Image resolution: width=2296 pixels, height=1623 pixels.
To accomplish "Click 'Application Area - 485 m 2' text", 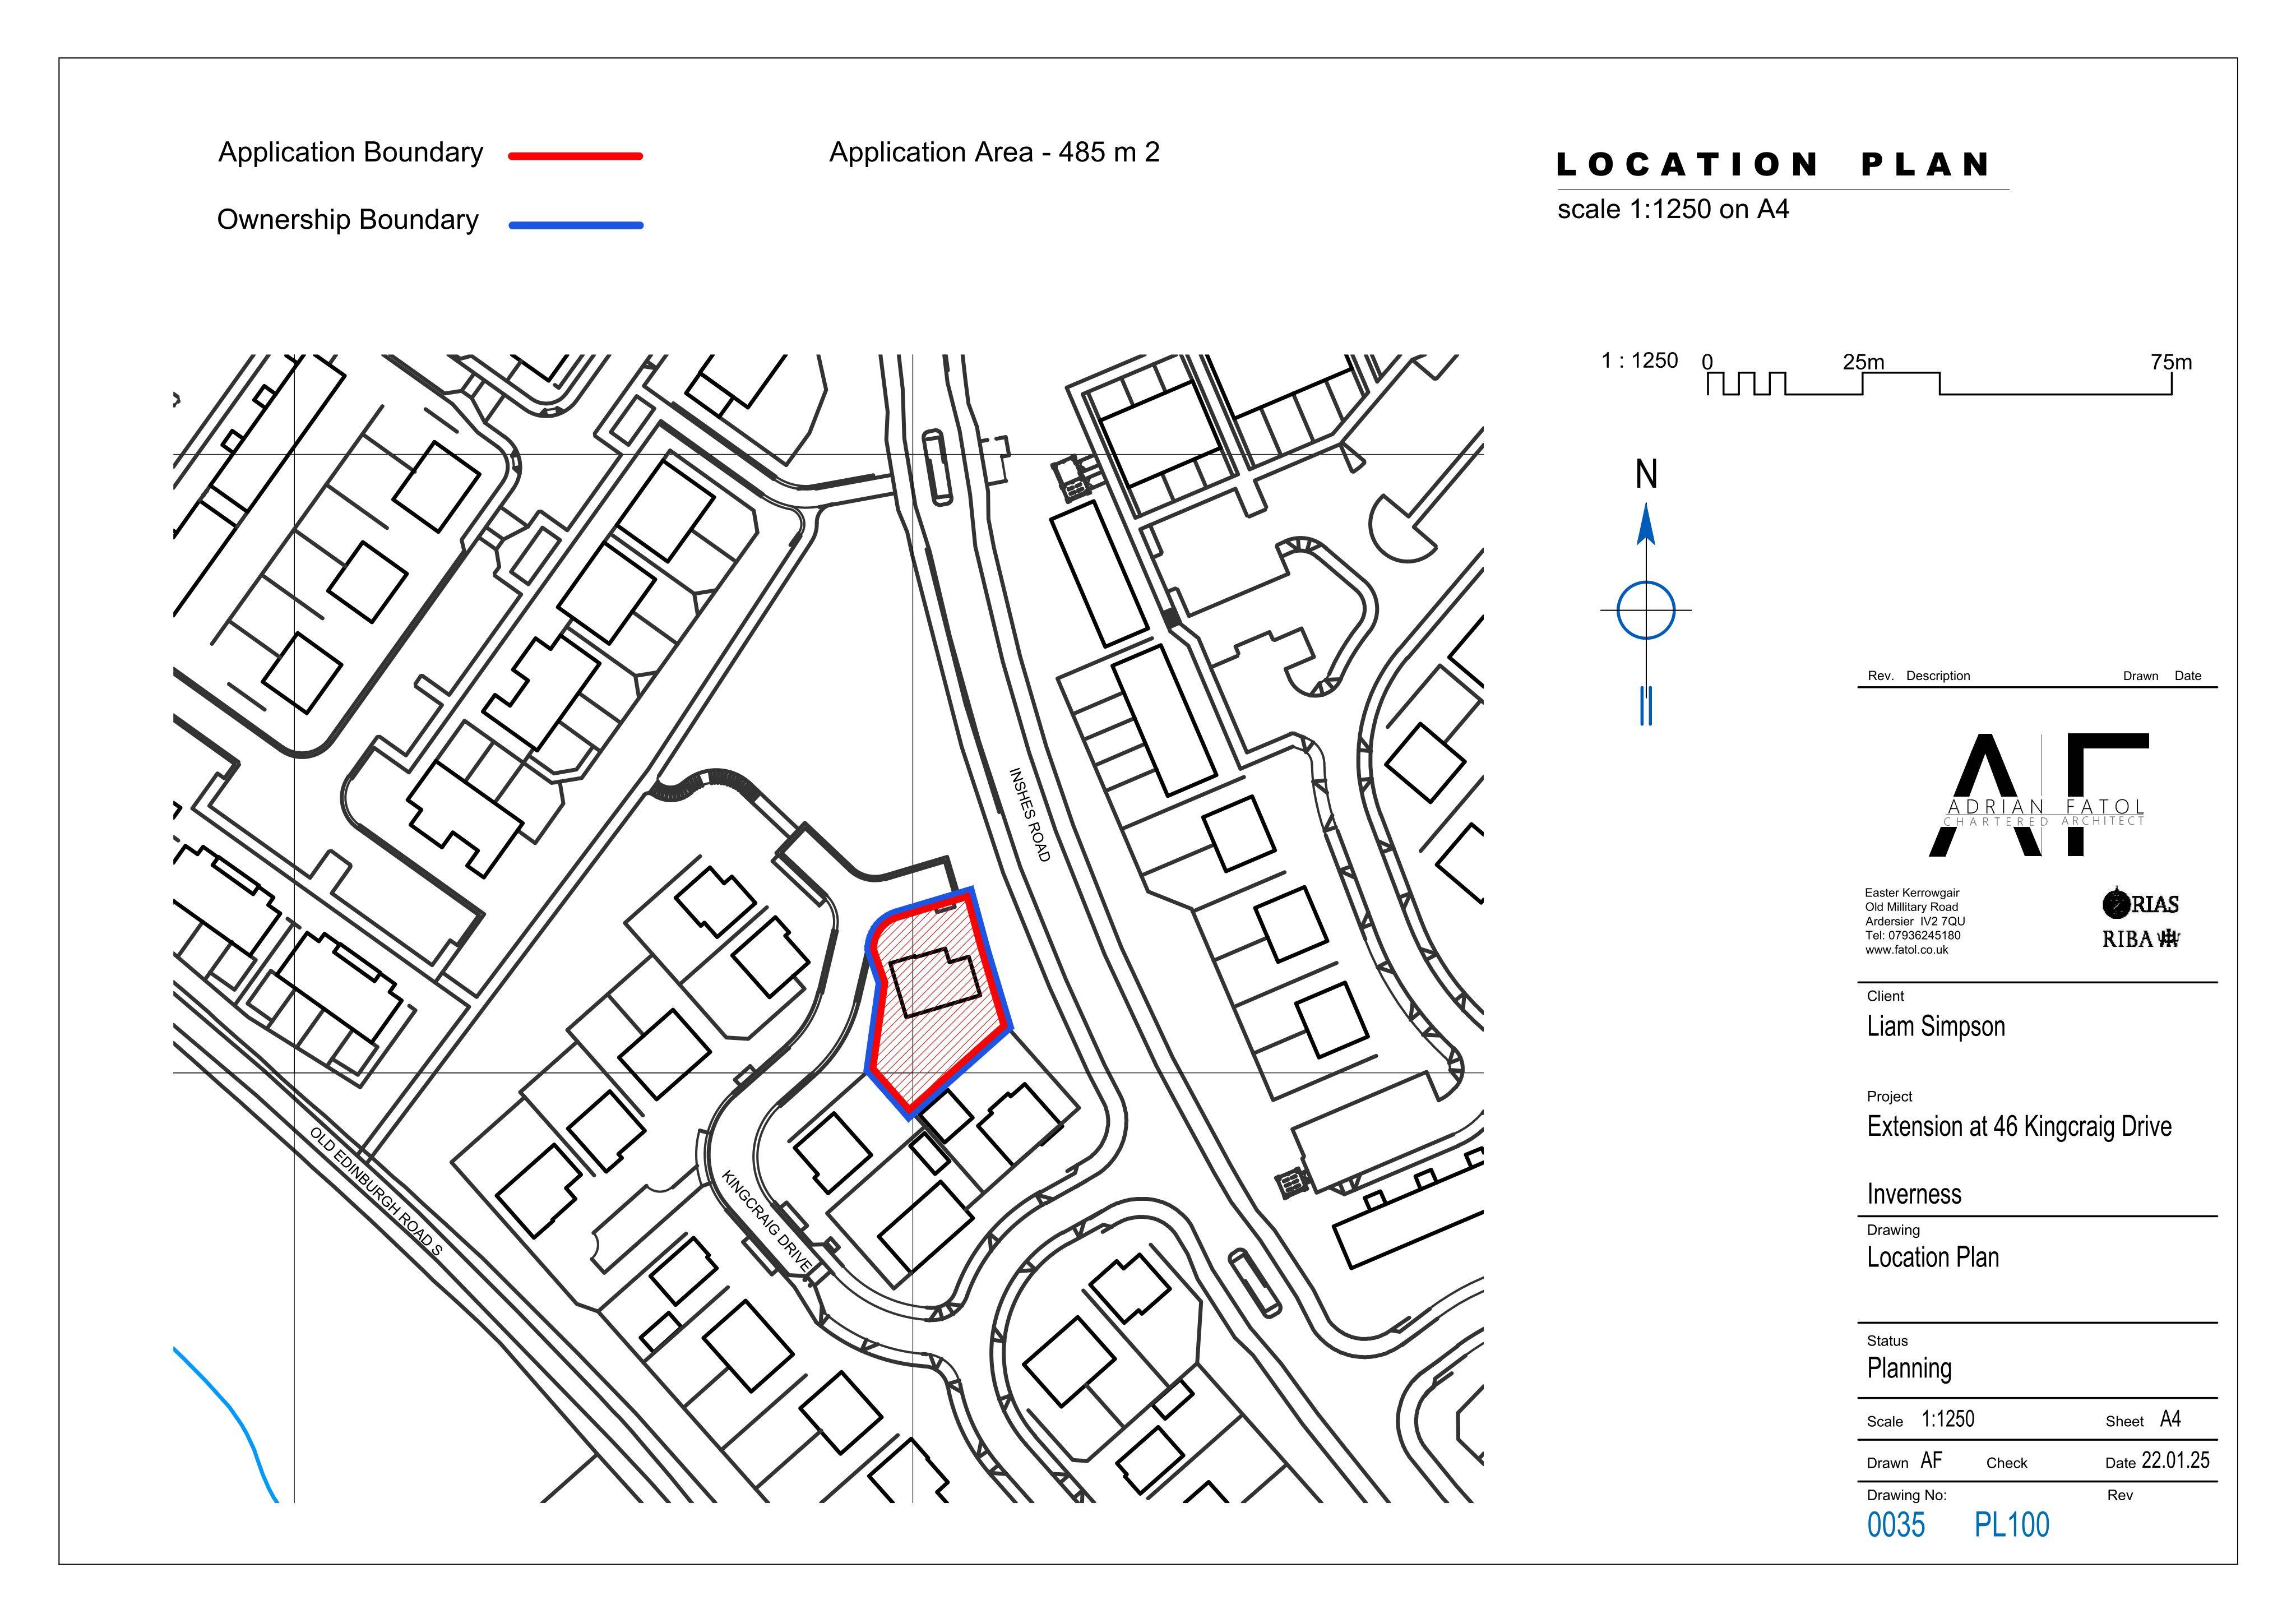I will [x=994, y=153].
